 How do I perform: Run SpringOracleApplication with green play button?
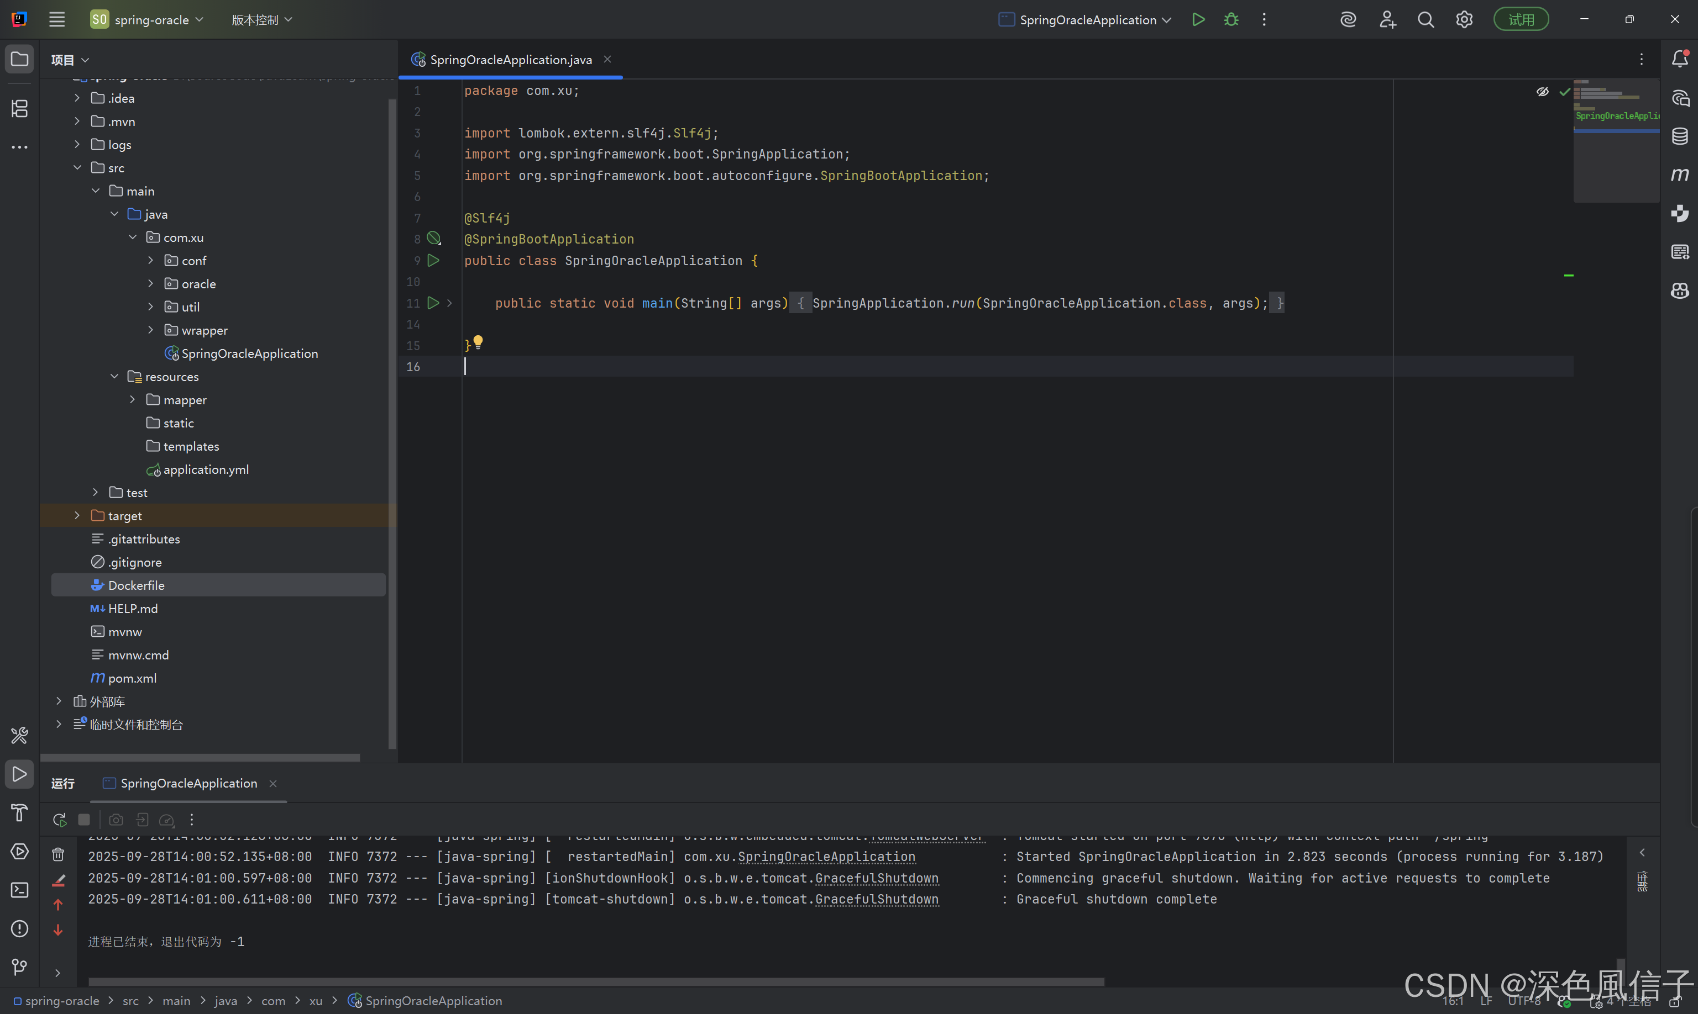click(1198, 20)
